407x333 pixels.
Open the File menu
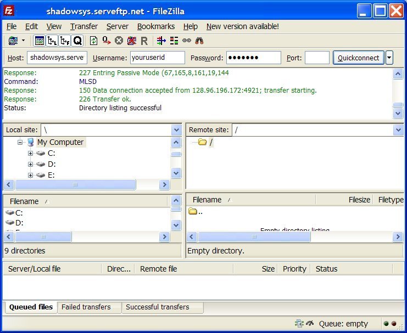pos(12,26)
